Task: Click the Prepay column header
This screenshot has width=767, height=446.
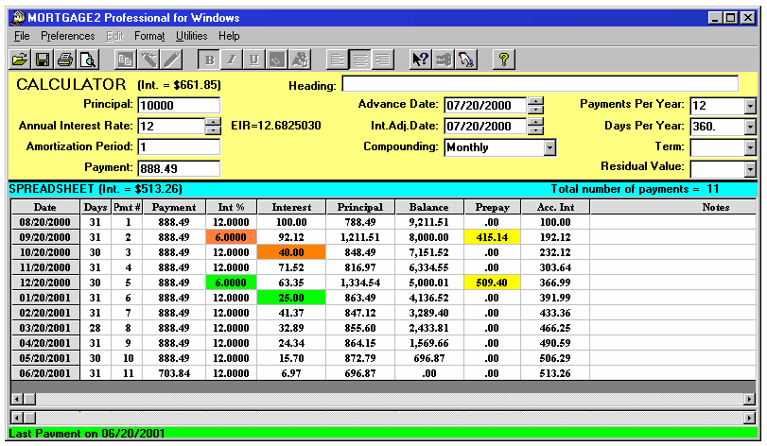Action: [x=493, y=207]
